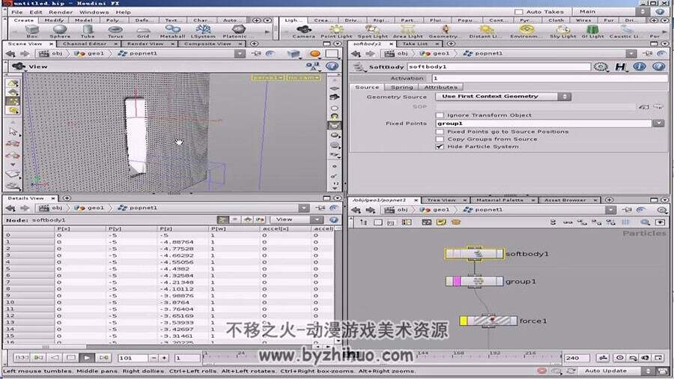Open the File menu
This screenshot has height=379, width=674.
click(16, 12)
